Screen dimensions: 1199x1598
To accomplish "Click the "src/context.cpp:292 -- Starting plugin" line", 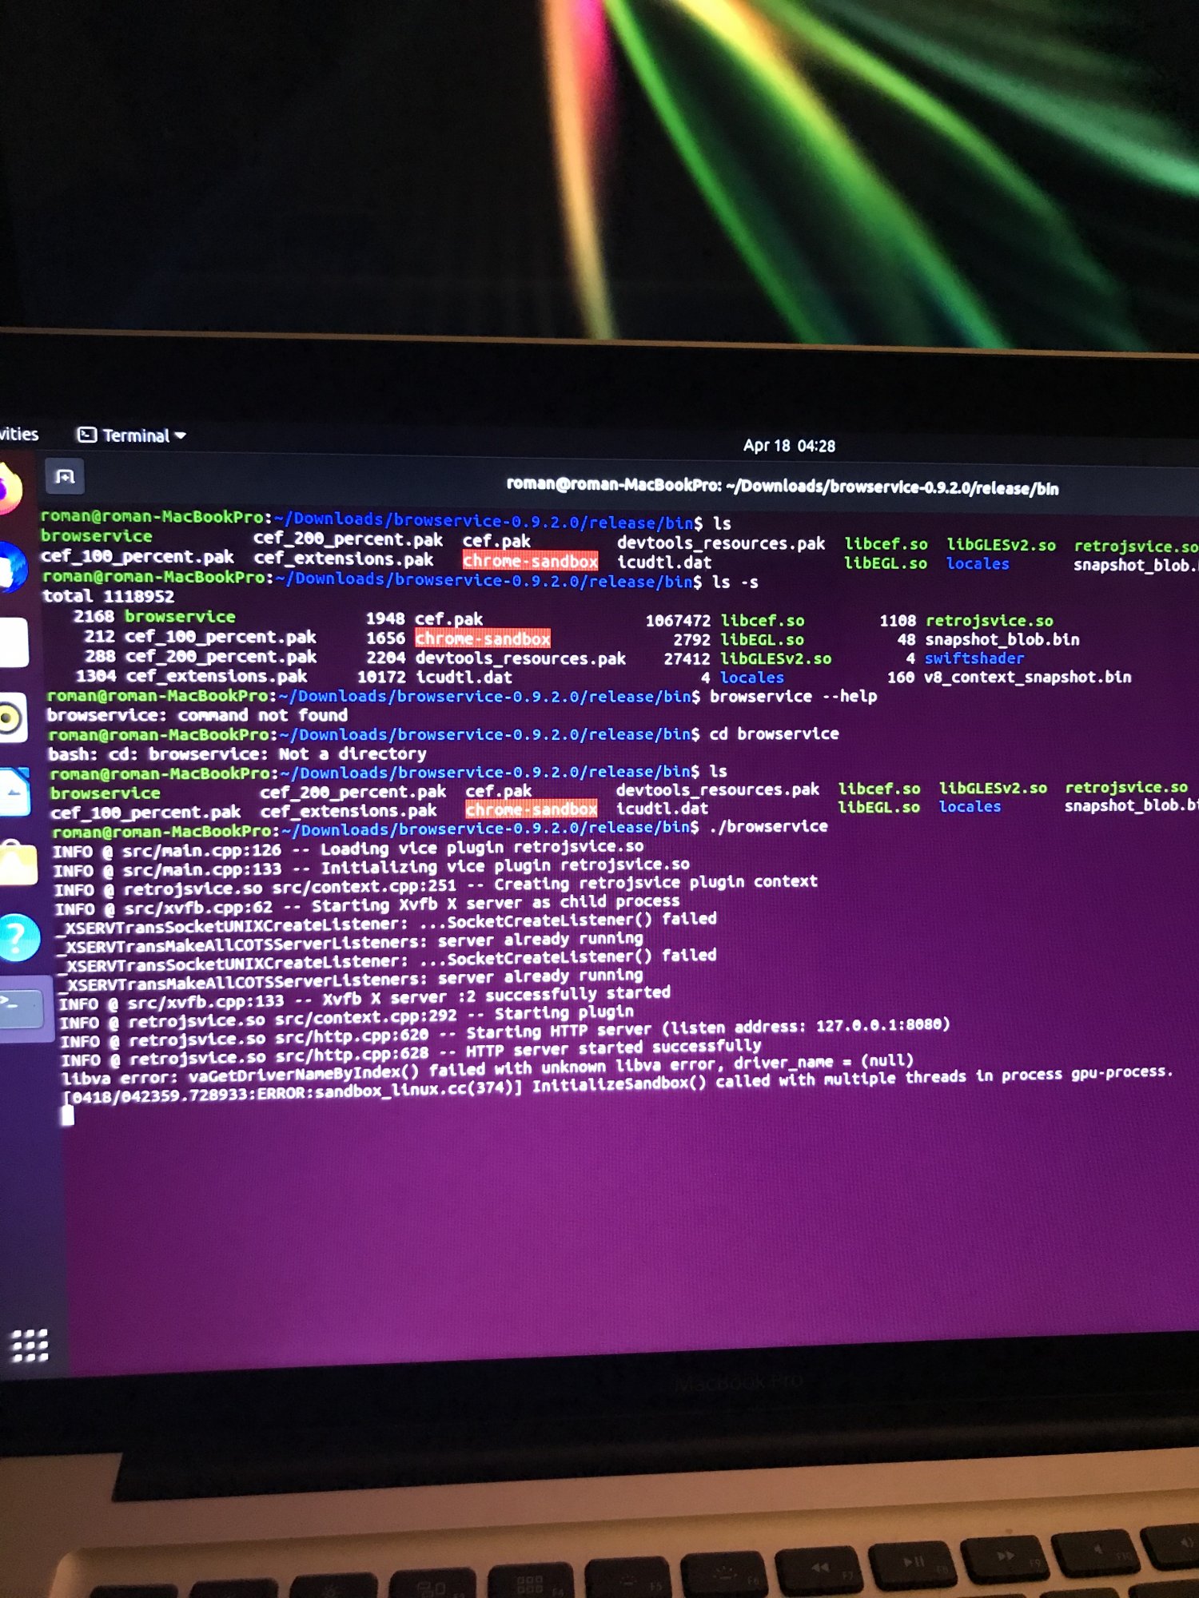I will (346, 1018).
